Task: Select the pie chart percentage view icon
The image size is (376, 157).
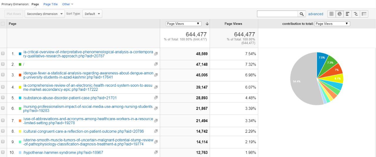Action: click(340, 14)
